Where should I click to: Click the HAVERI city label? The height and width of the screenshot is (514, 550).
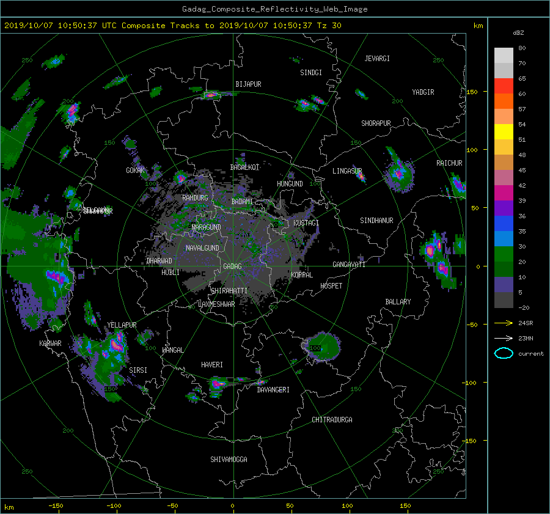[x=212, y=365]
